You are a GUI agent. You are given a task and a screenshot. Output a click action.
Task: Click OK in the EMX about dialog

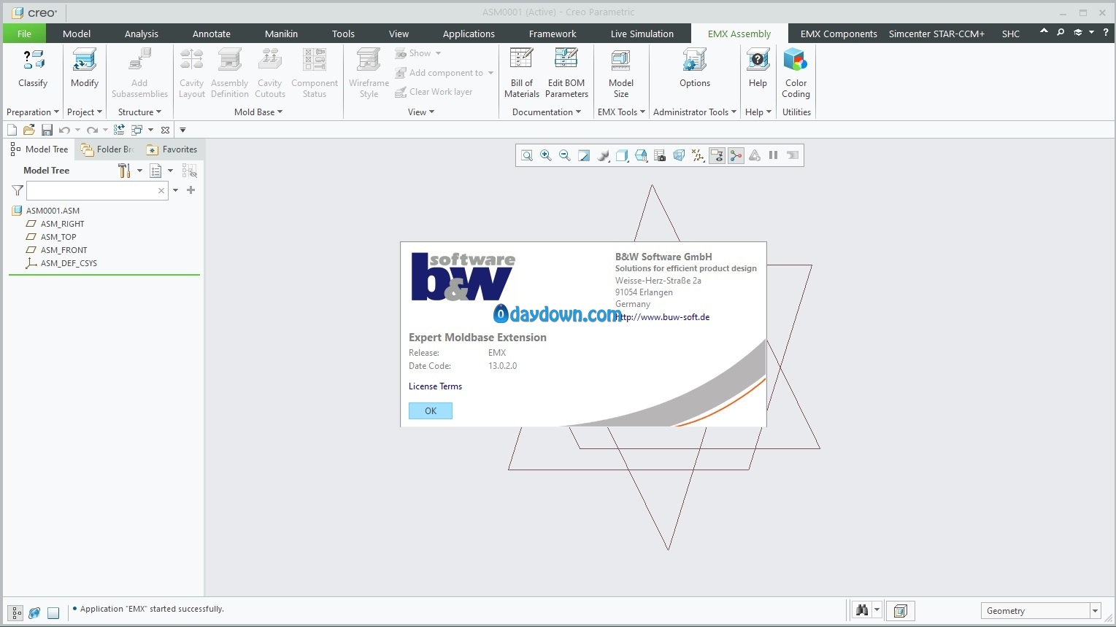(431, 411)
